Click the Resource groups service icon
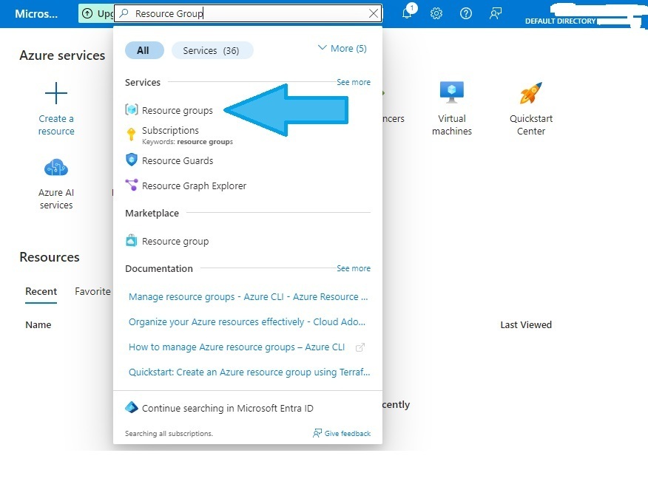648x487 pixels. point(132,110)
